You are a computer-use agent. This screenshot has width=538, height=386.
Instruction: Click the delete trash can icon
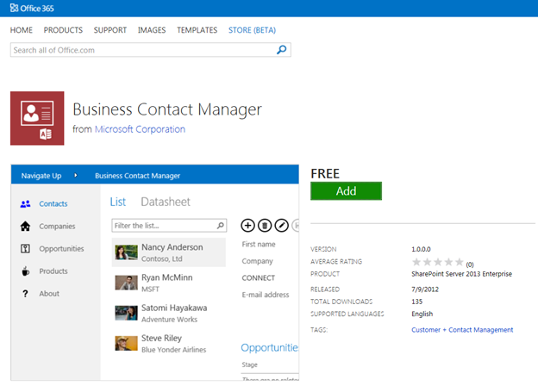[266, 225]
